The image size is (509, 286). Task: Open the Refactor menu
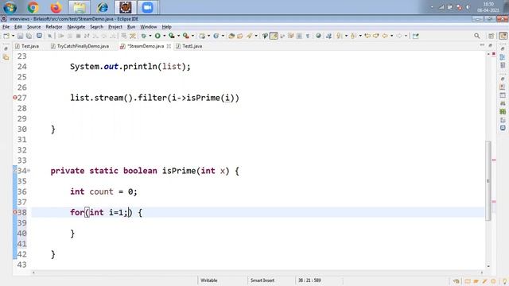pyautogui.click(x=54, y=27)
